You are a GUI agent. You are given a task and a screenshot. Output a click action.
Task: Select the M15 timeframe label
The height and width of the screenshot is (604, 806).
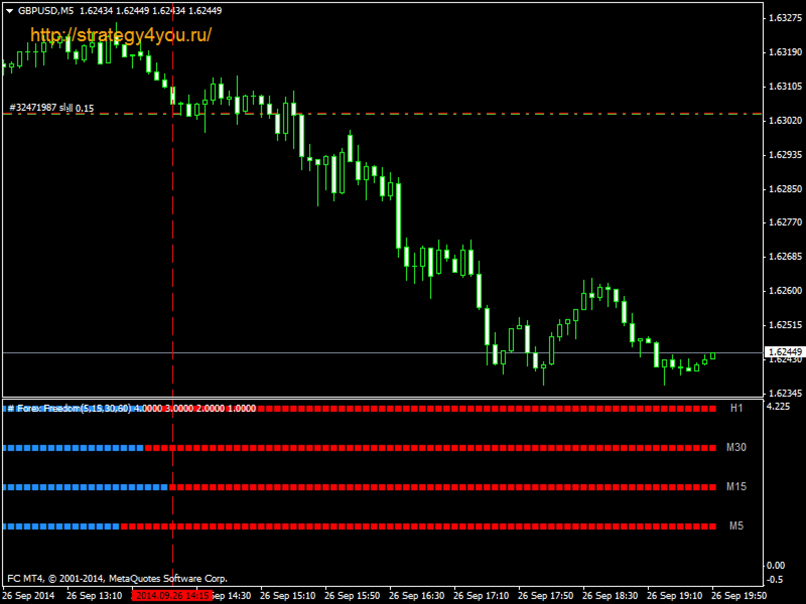[x=736, y=487]
